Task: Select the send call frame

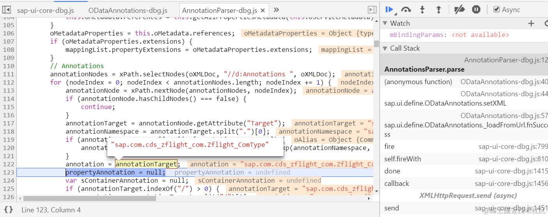Action: tap(464, 208)
